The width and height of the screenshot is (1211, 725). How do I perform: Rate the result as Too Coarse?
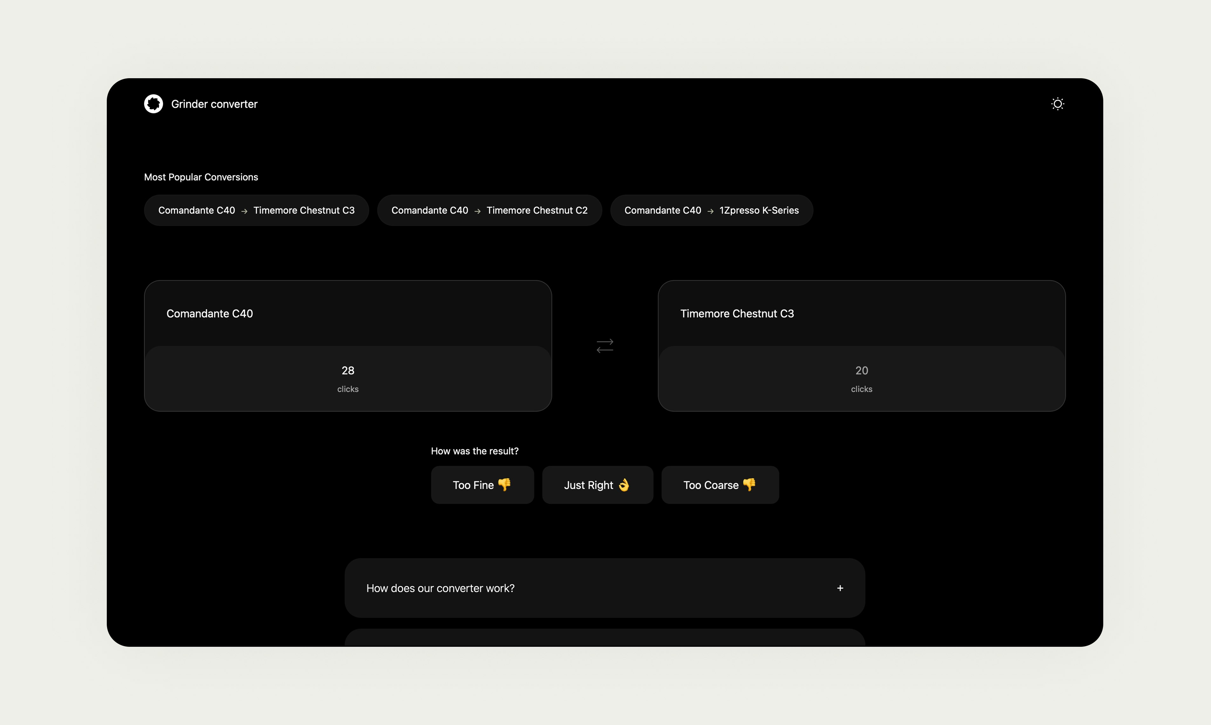coord(720,485)
